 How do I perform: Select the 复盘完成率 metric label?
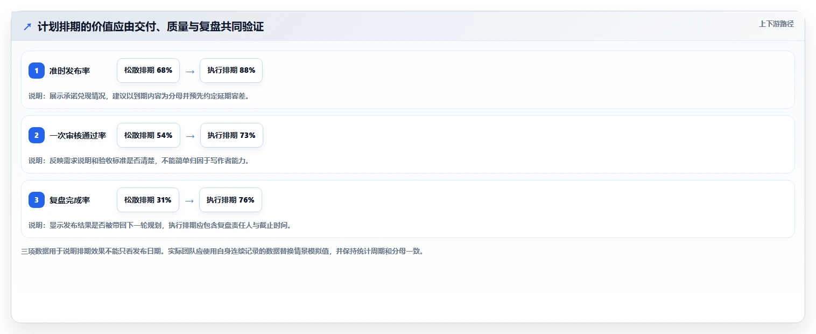70,200
